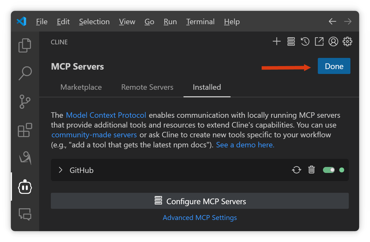Screen dimensions: 370x242
Task: Restart the GitHub MCP server
Action: tap(297, 170)
